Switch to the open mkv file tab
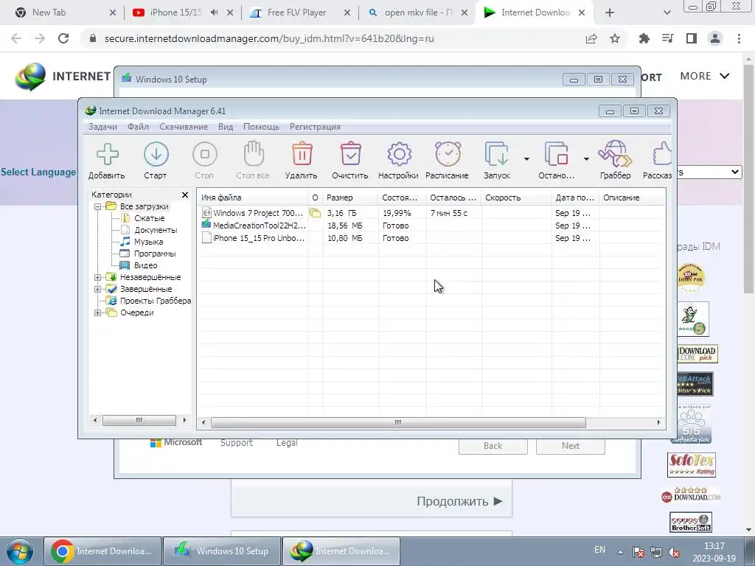 coord(417,13)
